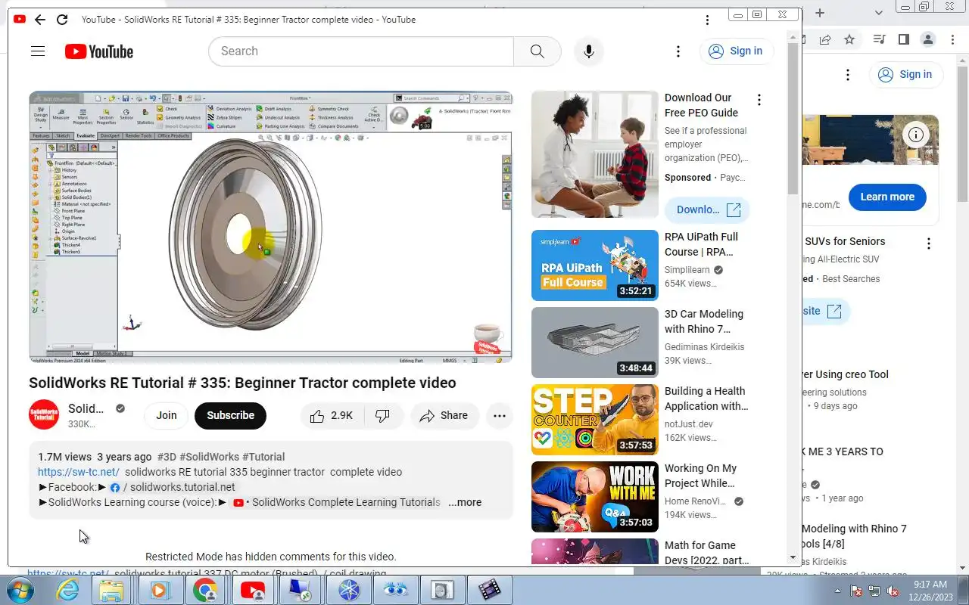The width and height of the screenshot is (969, 605).
Task: Click the title 'Building a Health Application with...'
Action: click(x=706, y=399)
